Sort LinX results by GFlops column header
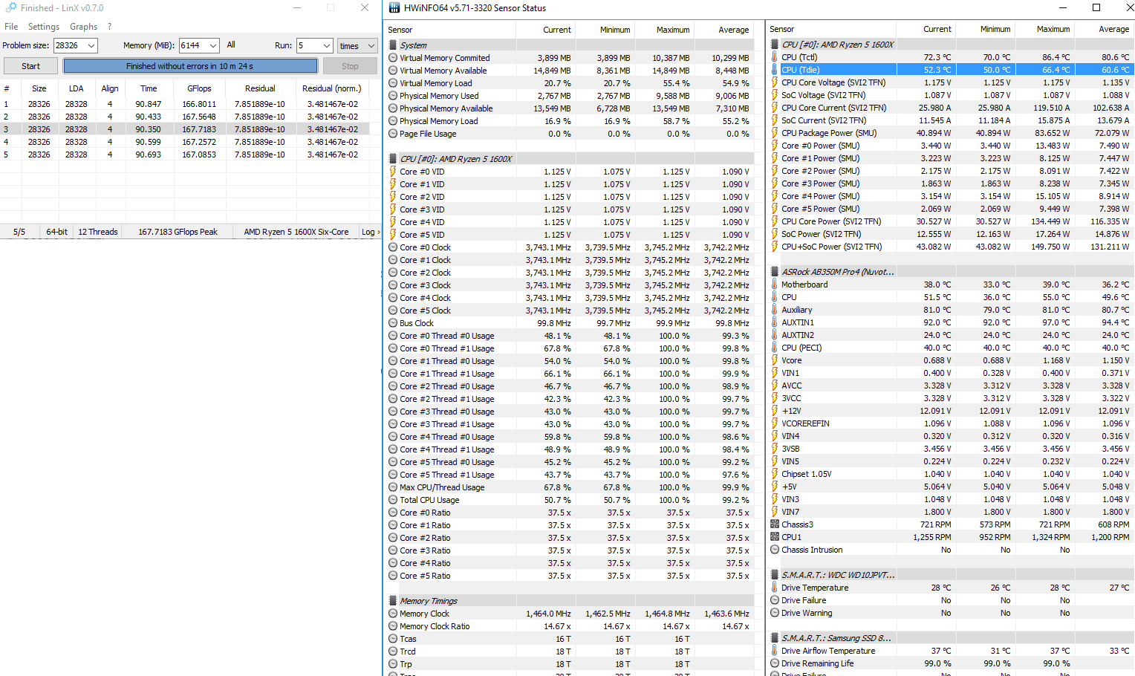 (199, 88)
